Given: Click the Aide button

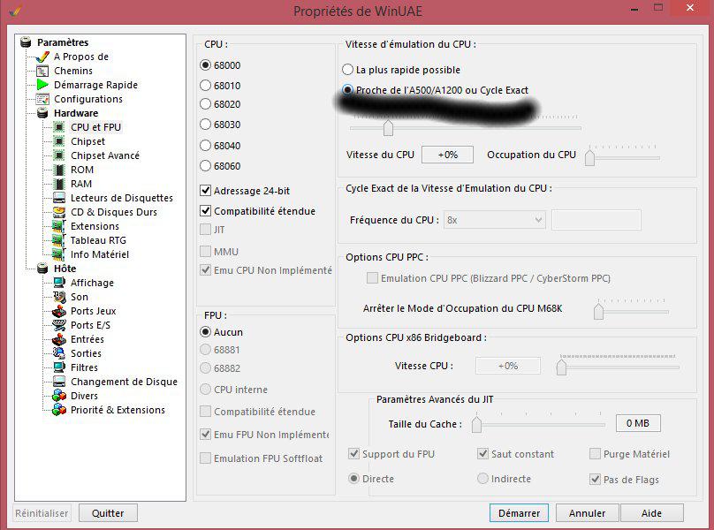Looking at the screenshot, I should click(x=651, y=513).
